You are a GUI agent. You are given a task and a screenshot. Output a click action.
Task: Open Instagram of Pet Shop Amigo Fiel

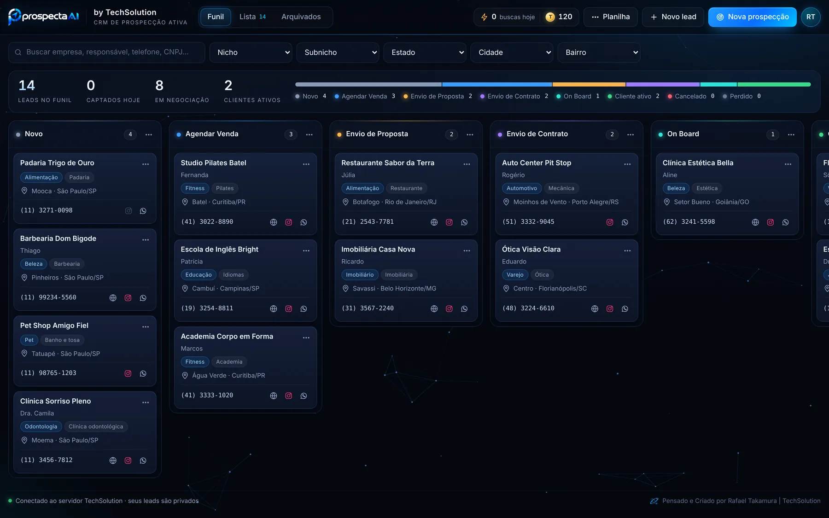pos(128,373)
